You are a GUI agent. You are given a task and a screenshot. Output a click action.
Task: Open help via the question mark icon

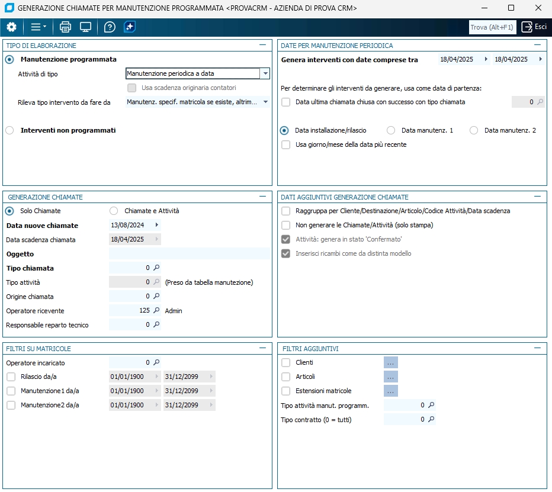110,27
